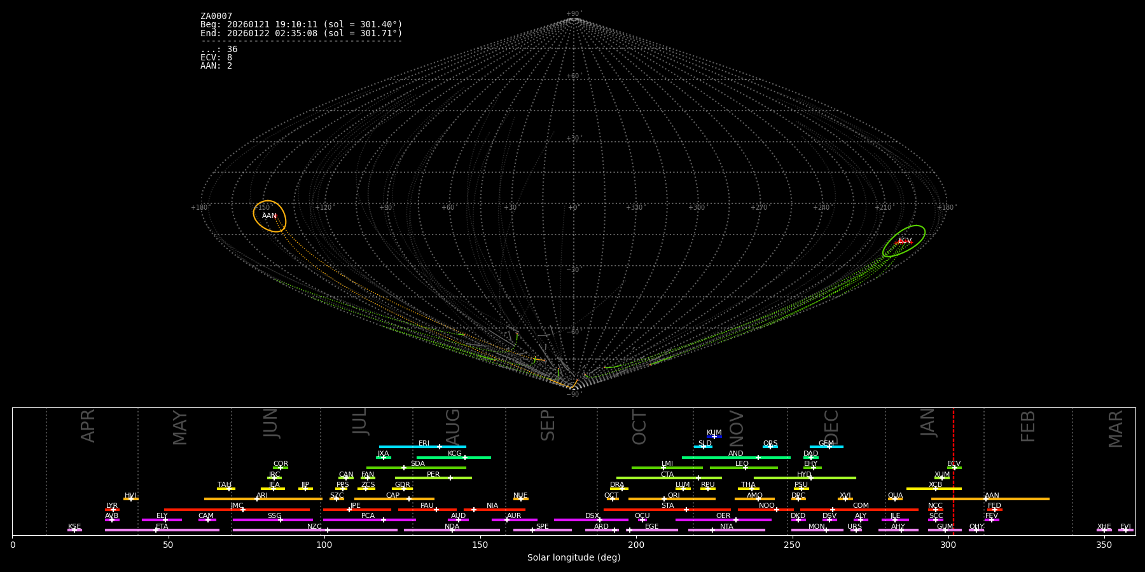Click the "Solar longitude (deg)" axis label
1145x572 pixels.
[x=574, y=558]
